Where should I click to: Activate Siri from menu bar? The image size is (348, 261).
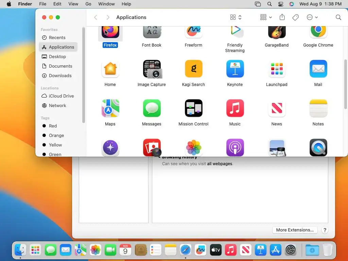tap(291, 4)
